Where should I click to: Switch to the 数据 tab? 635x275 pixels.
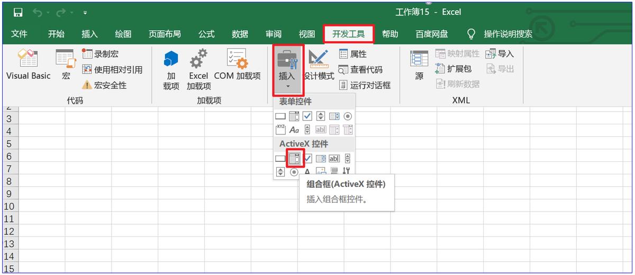(240, 34)
